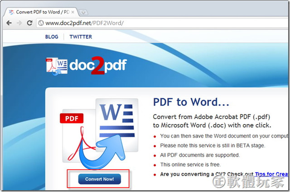Close the Convert PDF to Word tab
Screen dimensions: 290x192
coord(72,12)
